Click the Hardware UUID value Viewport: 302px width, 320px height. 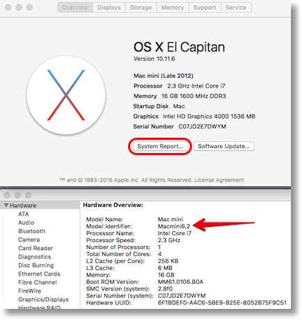point(222,303)
